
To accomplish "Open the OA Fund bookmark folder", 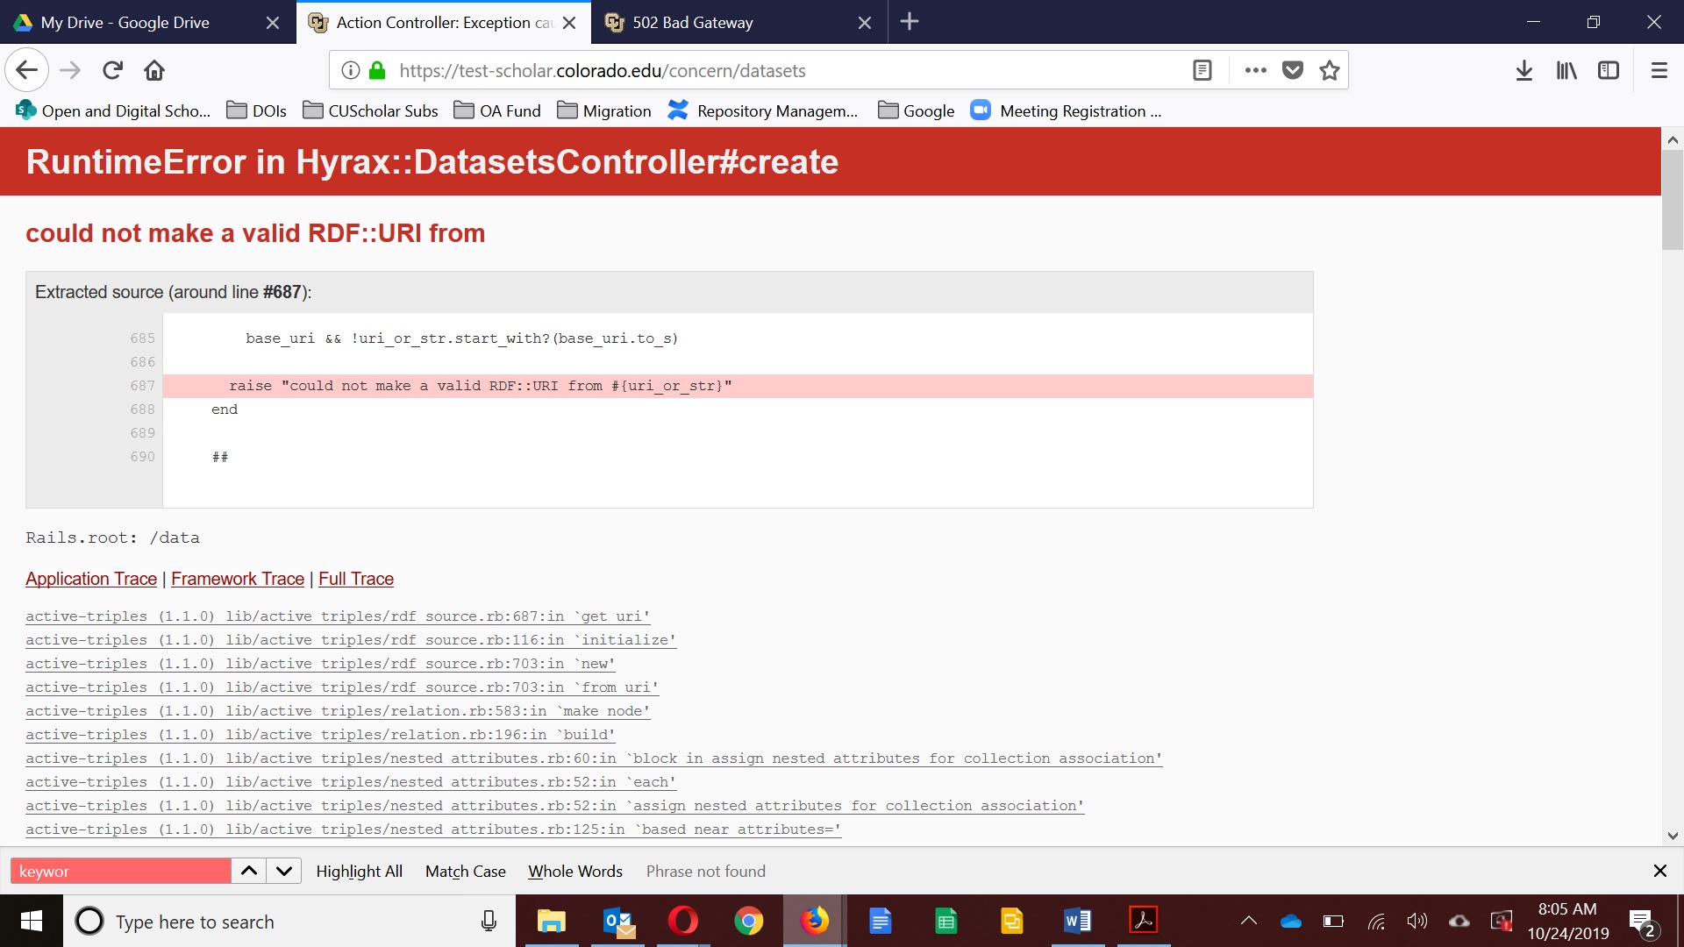I will pos(497,110).
